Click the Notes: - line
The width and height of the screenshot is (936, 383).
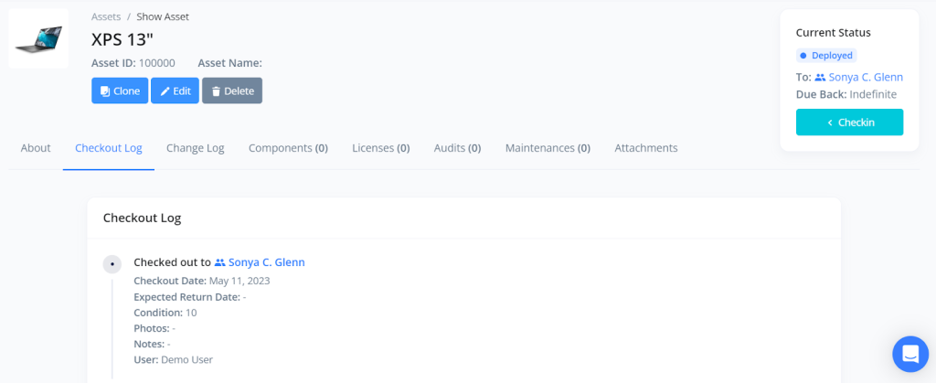[x=153, y=345]
